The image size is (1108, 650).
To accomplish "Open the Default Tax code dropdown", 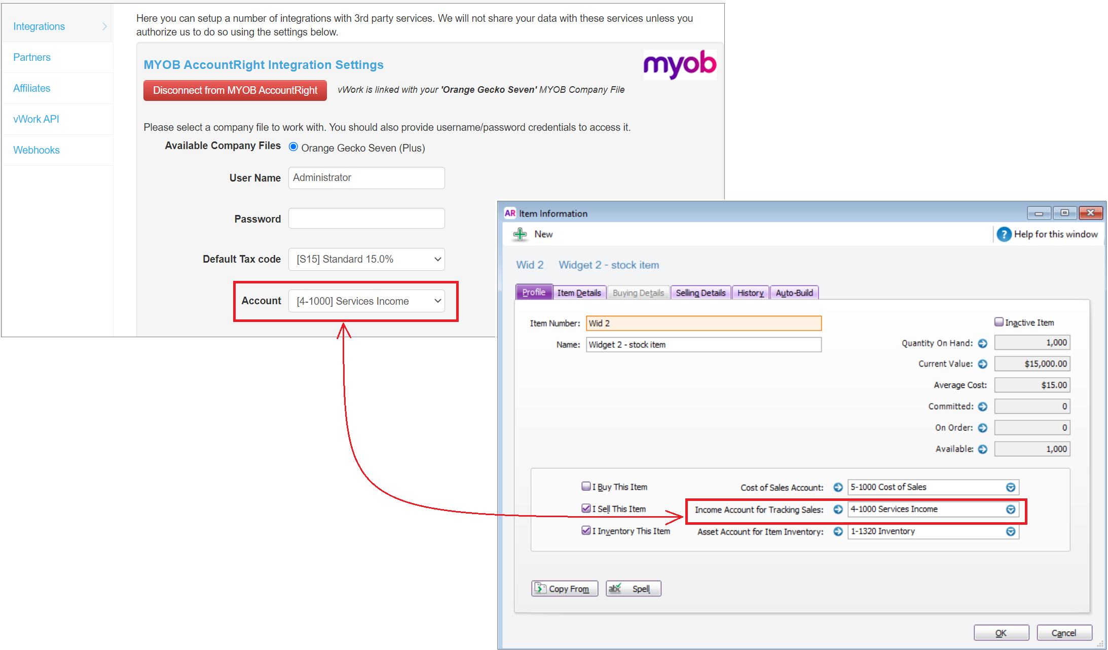I will [x=366, y=259].
